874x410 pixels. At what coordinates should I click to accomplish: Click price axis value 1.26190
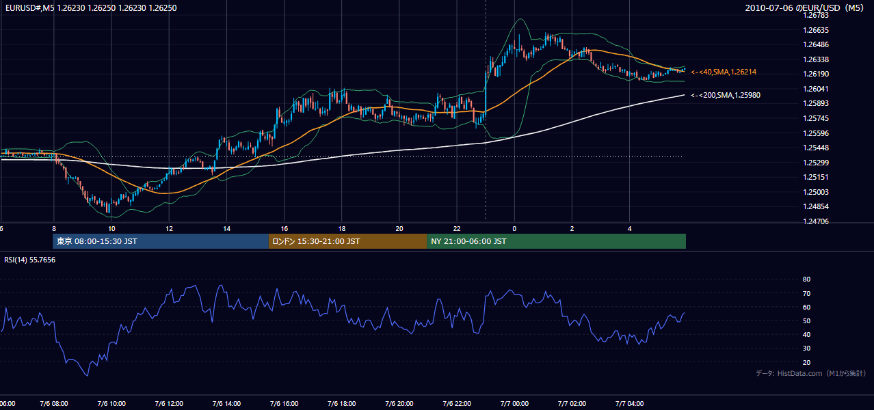pyautogui.click(x=817, y=74)
